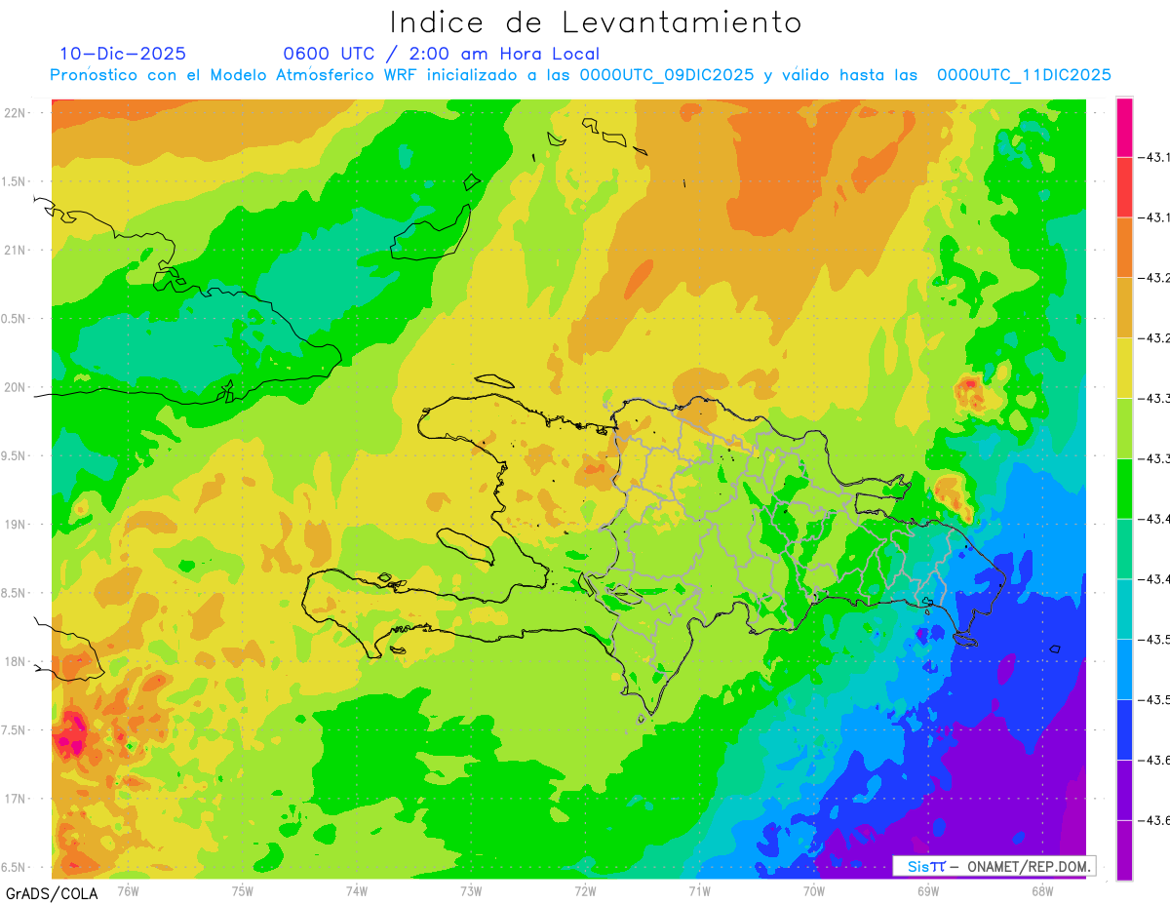
Task: Click the topmost "-43.1" legend value
Action: tap(1154, 157)
